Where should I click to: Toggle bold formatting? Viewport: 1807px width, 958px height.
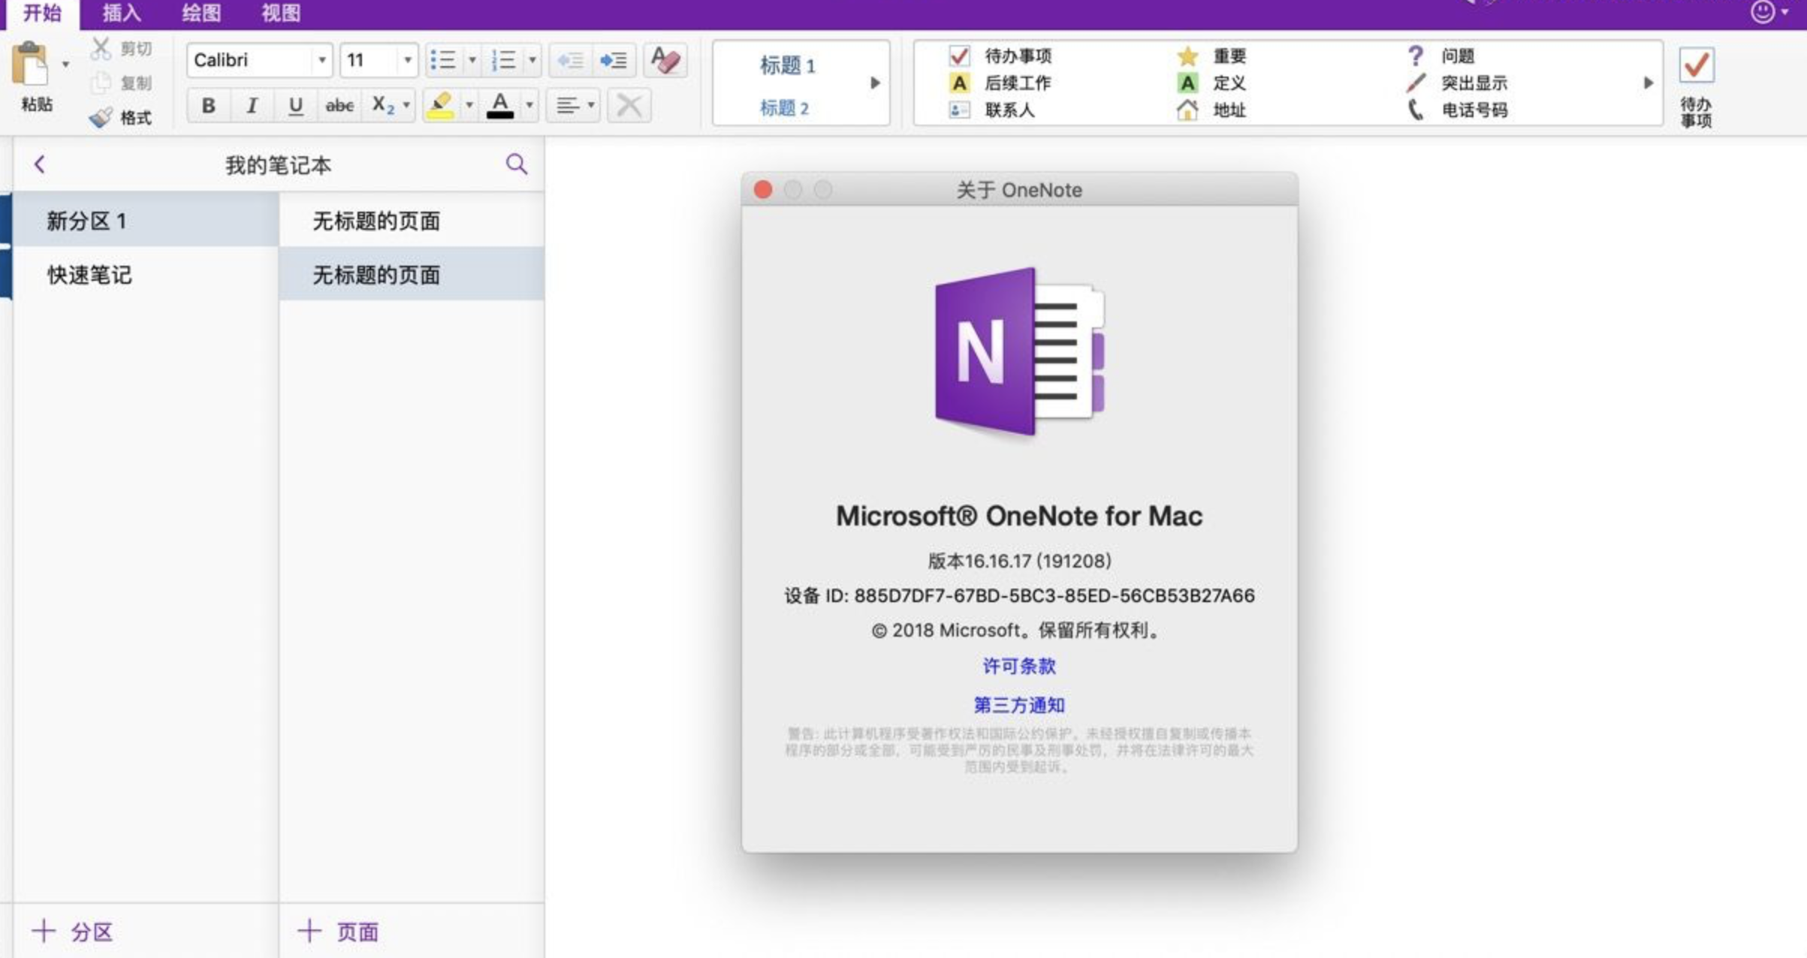point(208,106)
